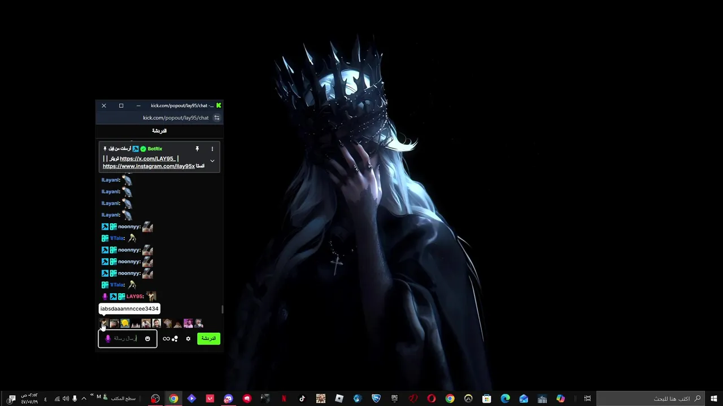This screenshot has width=723, height=406.
Task: Select the purple-background quick emote
Action: point(188,323)
